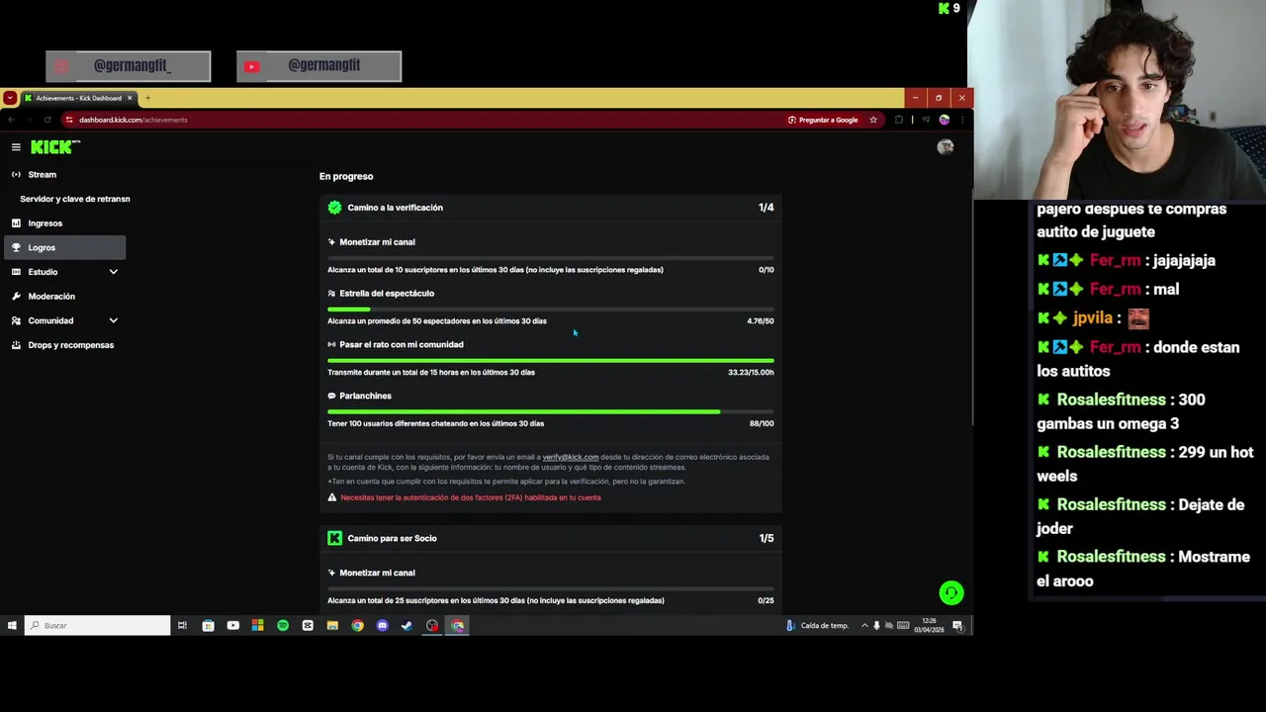This screenshot has width=1266, height=712.
Task: Click the @germangfit YouTube overlay badge
Action: click(x=319, y=66)
